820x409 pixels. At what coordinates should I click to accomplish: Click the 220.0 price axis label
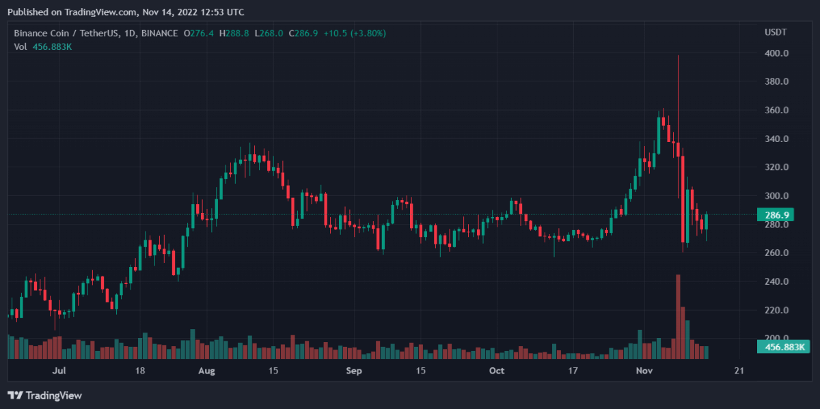point(778,310)
